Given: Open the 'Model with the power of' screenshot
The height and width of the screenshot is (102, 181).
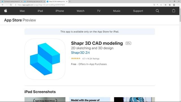Looking at the screenshot, I should pos(90,99).
